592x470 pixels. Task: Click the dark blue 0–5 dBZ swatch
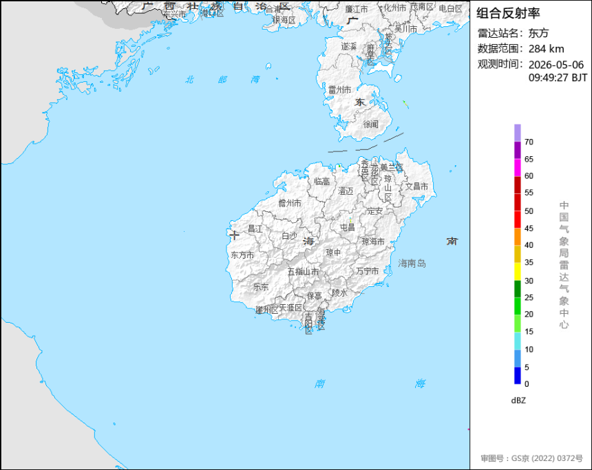517,376
